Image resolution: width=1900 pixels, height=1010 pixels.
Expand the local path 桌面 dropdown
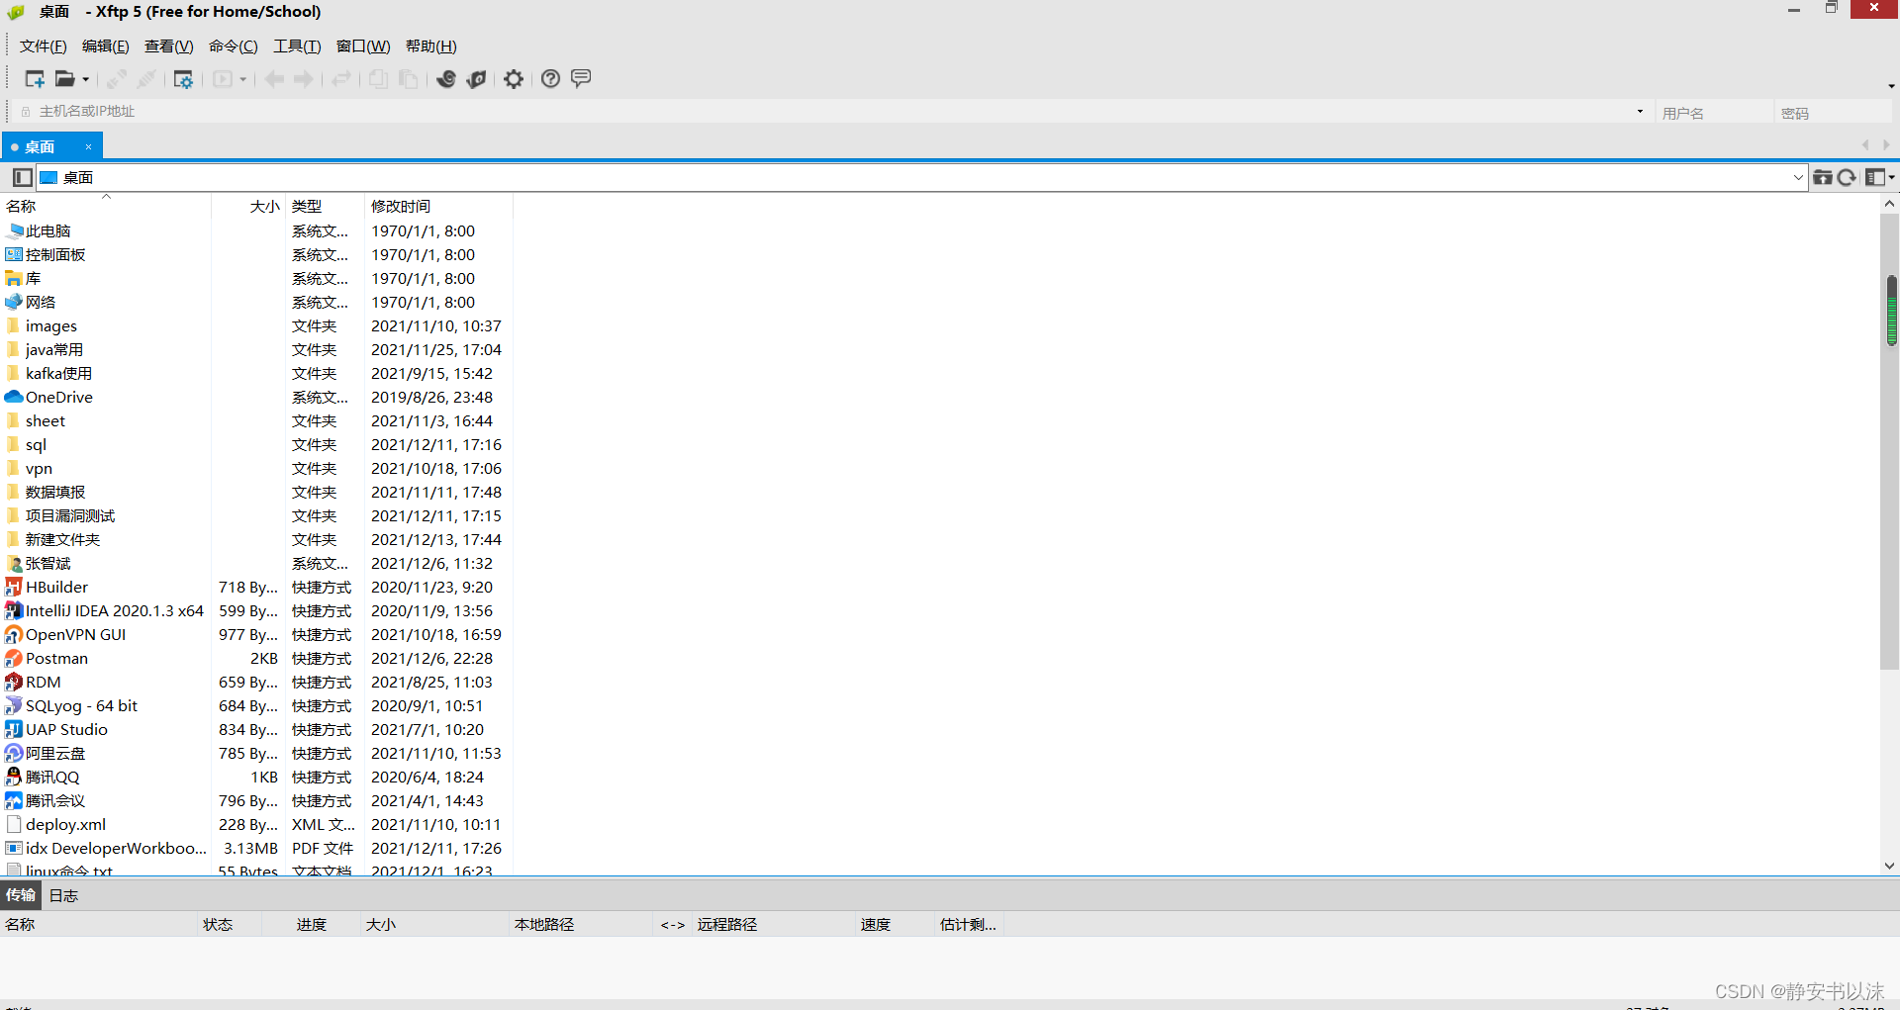pyautogui.click(x=1798, y=178)
